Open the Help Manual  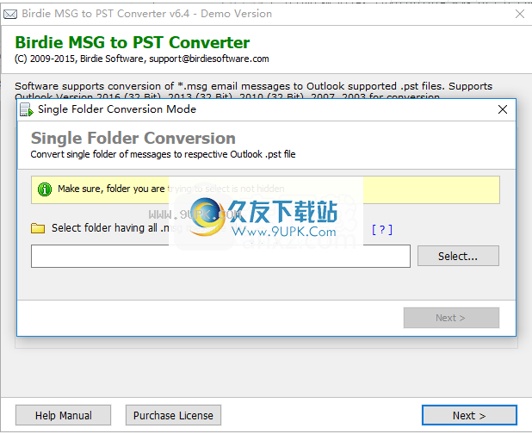pos(63,415)
